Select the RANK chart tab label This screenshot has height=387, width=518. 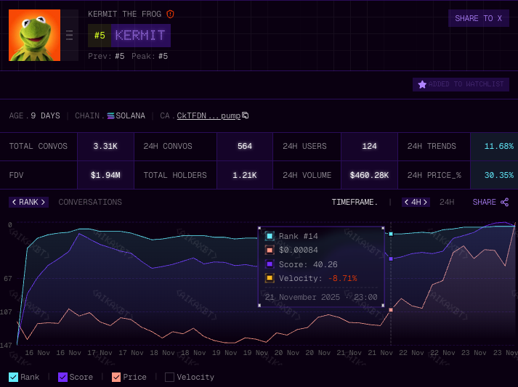28,202
